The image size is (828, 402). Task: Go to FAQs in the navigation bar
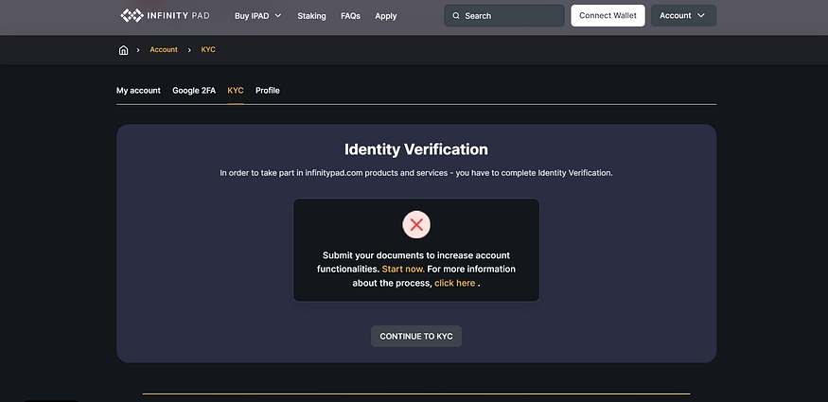tap(350, 16)
